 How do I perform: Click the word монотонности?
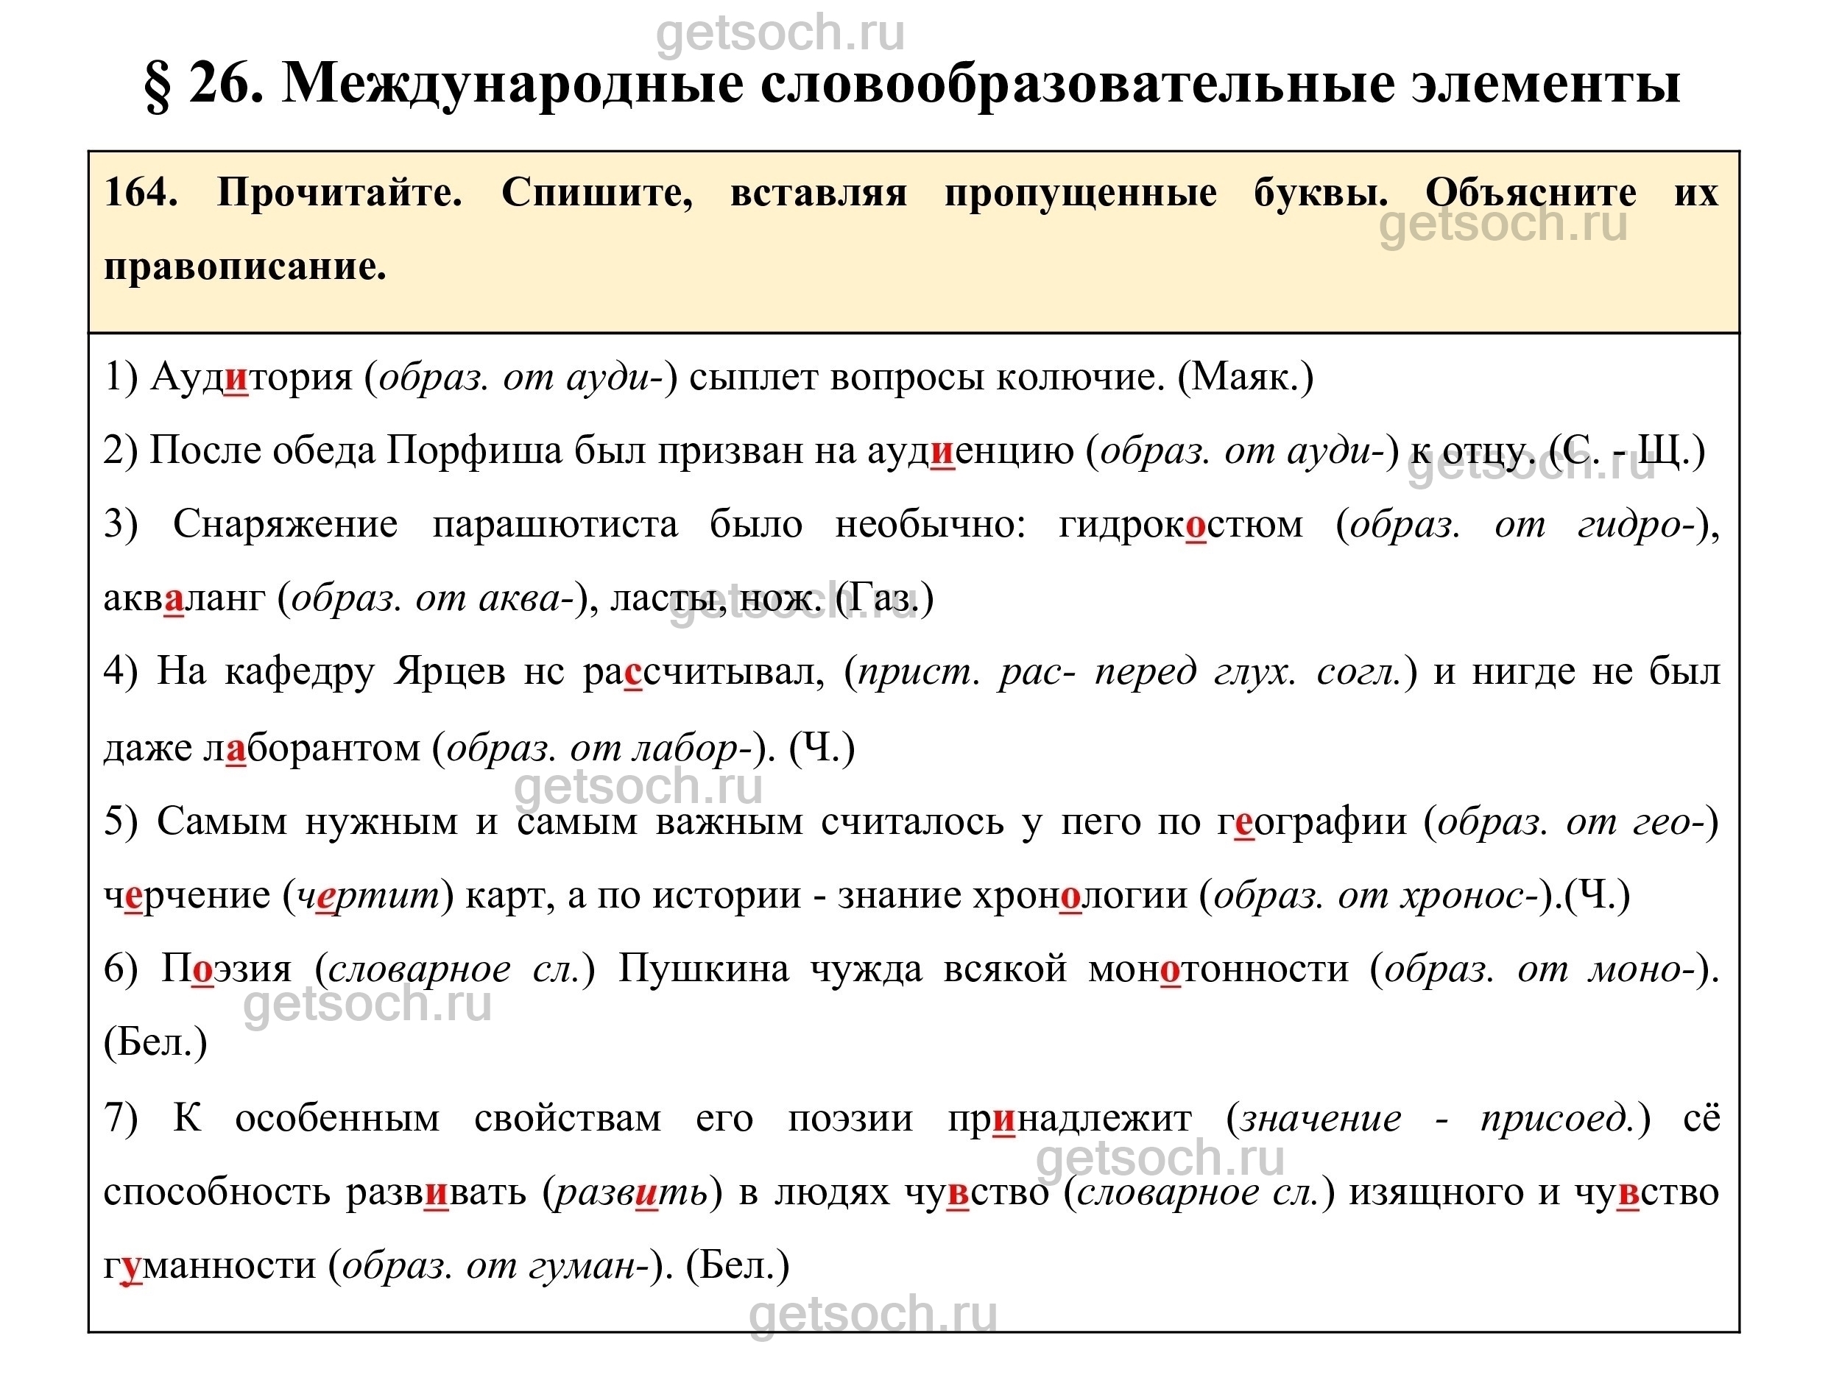(1218, 969)
